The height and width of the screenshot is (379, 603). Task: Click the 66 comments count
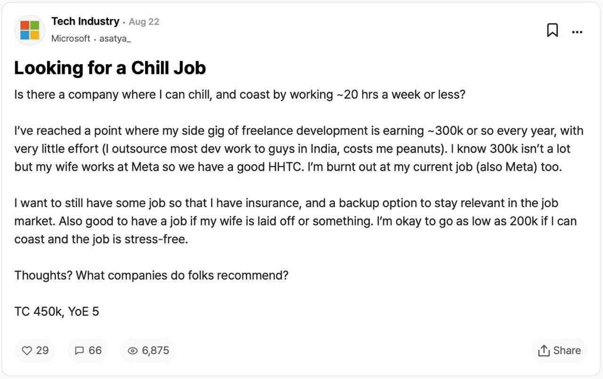tap(95, 350)
